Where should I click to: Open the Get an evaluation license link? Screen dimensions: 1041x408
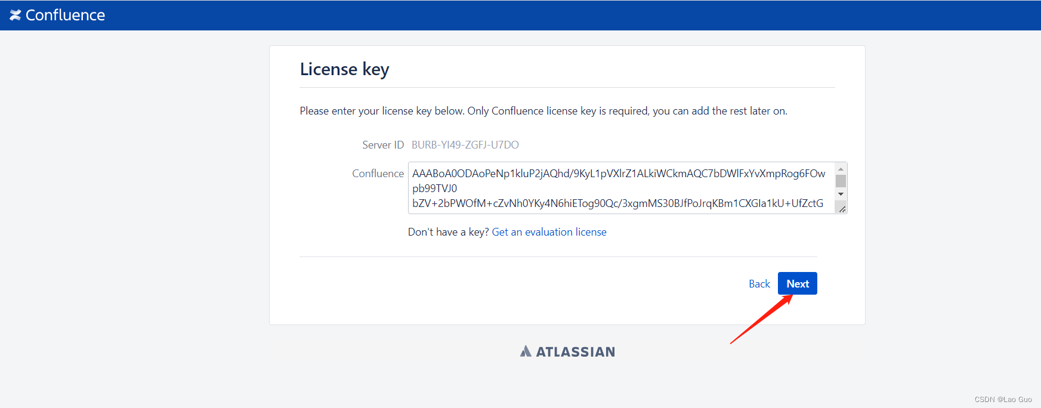tap(549, 231)
